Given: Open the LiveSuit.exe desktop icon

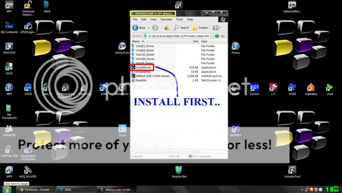Looking at the screenshot, I should [x=122, y=48].
